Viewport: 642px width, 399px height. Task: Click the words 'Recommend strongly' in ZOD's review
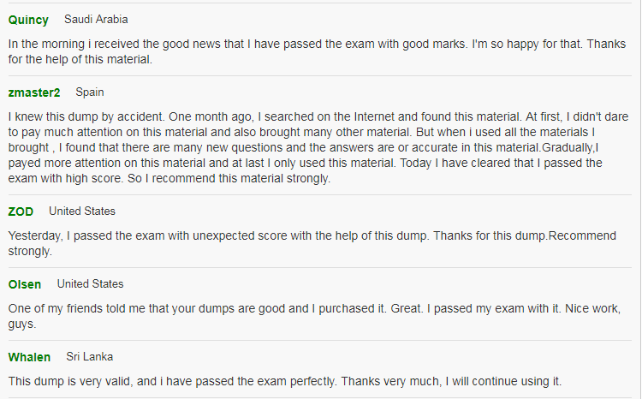[582, 236]
